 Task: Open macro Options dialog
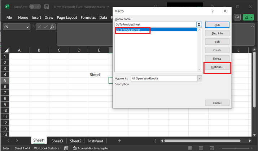pos(217,67)
